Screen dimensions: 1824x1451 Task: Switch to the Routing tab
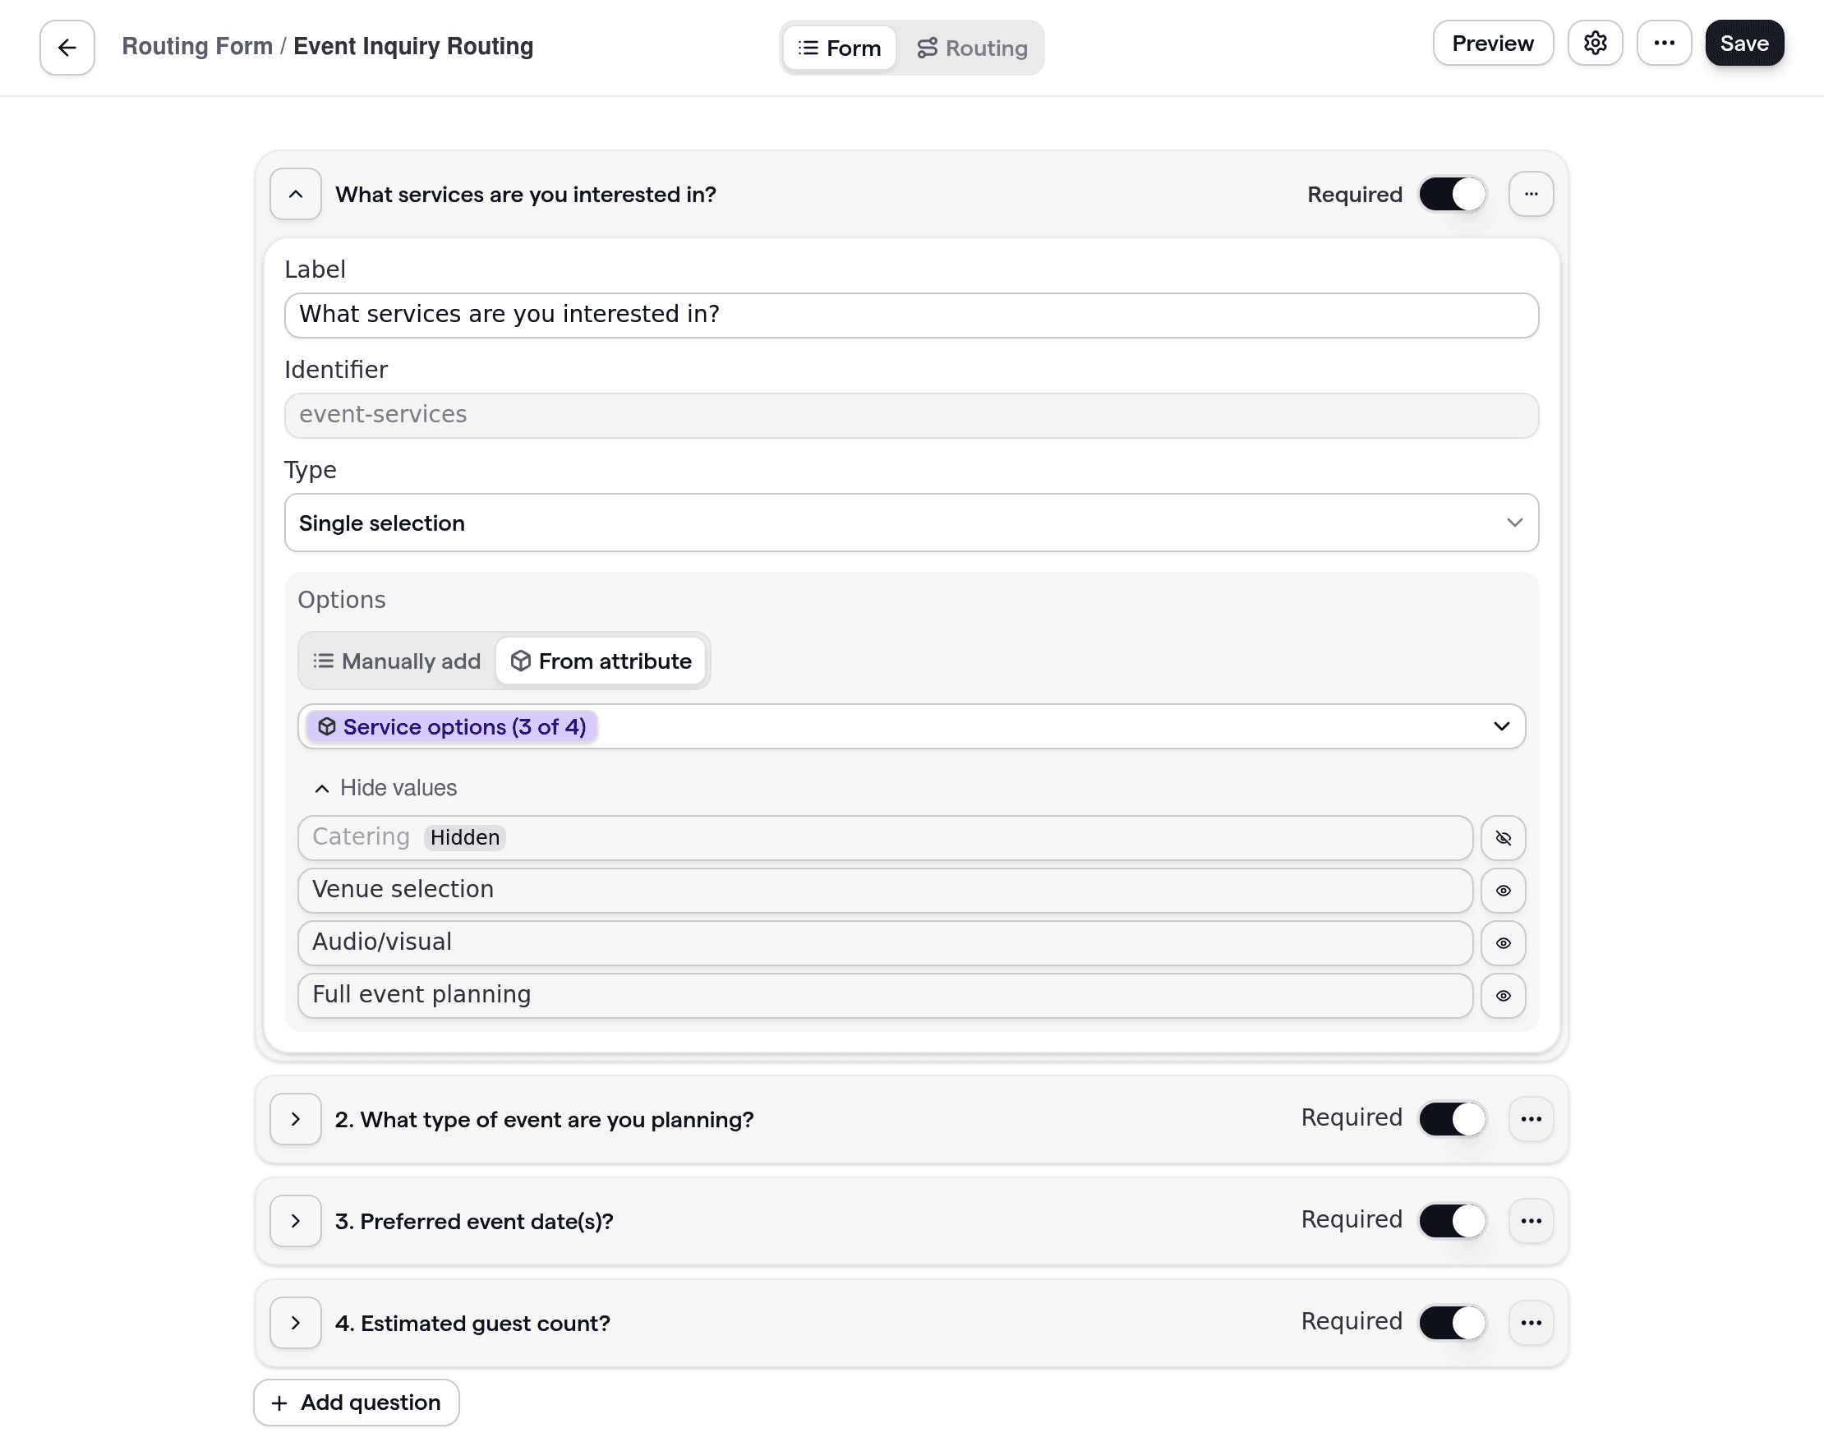coord(972,48)
